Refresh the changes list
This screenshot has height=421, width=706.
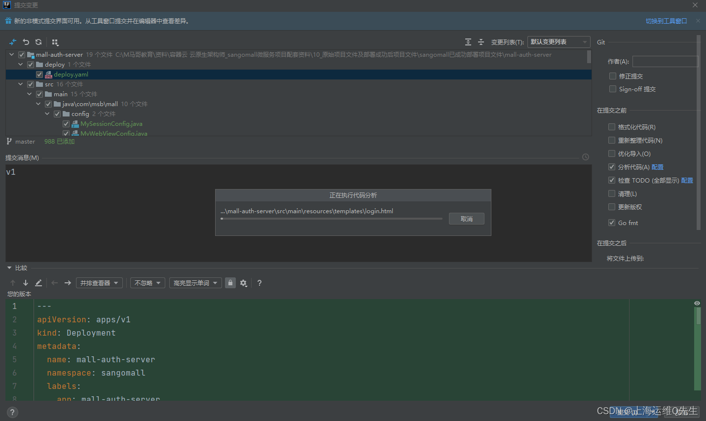(38, 42)
